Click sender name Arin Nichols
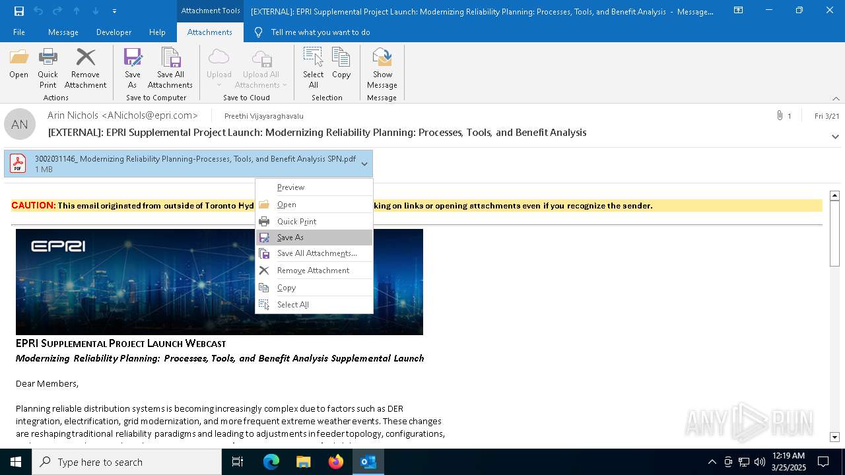Viewport: 845px width, 475px height. coord(123,115)
